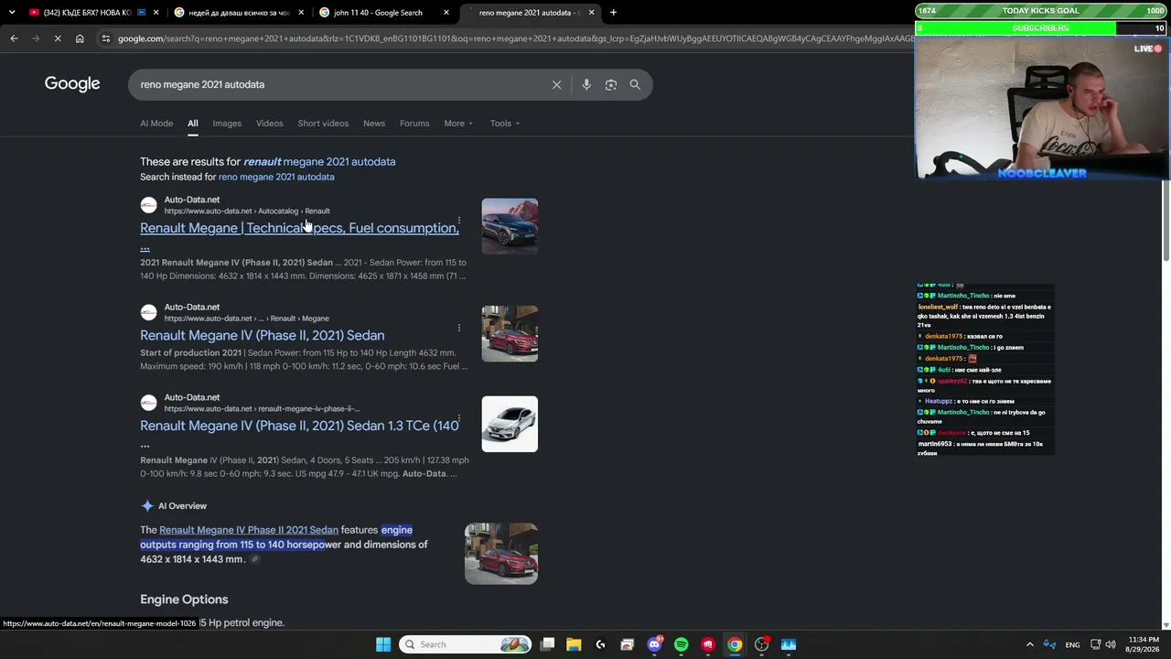Expand the More search filters dropdown
This screenshot has height=659, width=1171.
(x=458, y=124)
